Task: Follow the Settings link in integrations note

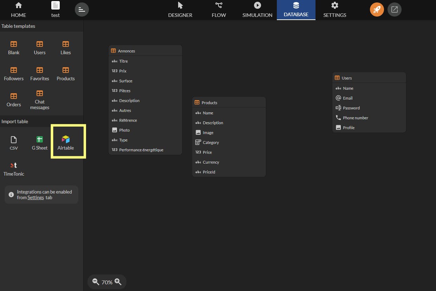Action: (36, 197)
